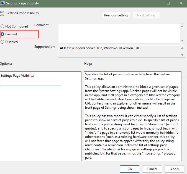Choose the Enabled radio option
This screenshot has width=187, height=174.
coord(2,34)
